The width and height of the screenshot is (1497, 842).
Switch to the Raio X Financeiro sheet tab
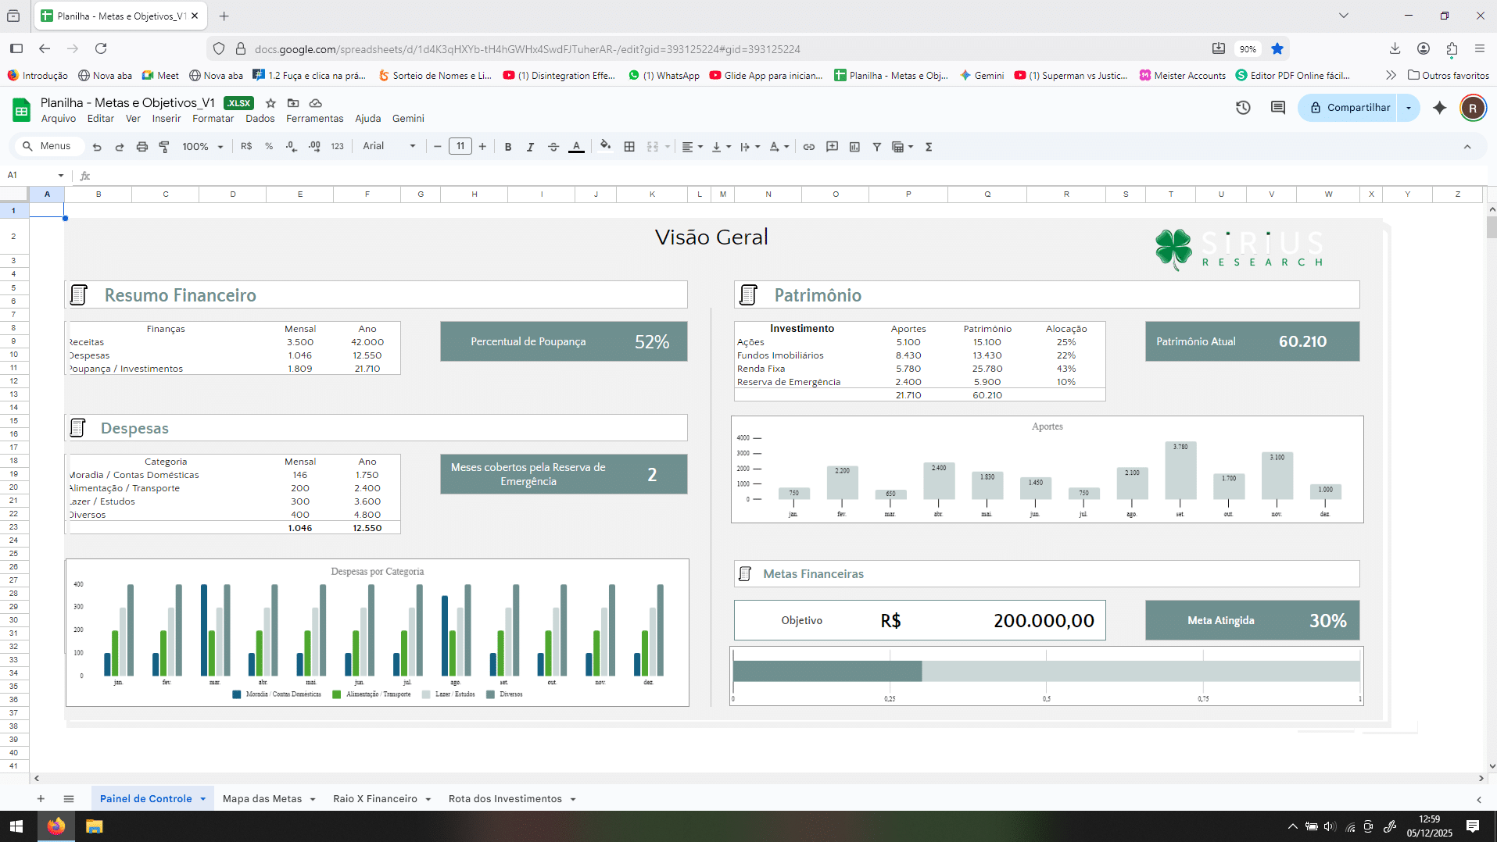[375, 799]
